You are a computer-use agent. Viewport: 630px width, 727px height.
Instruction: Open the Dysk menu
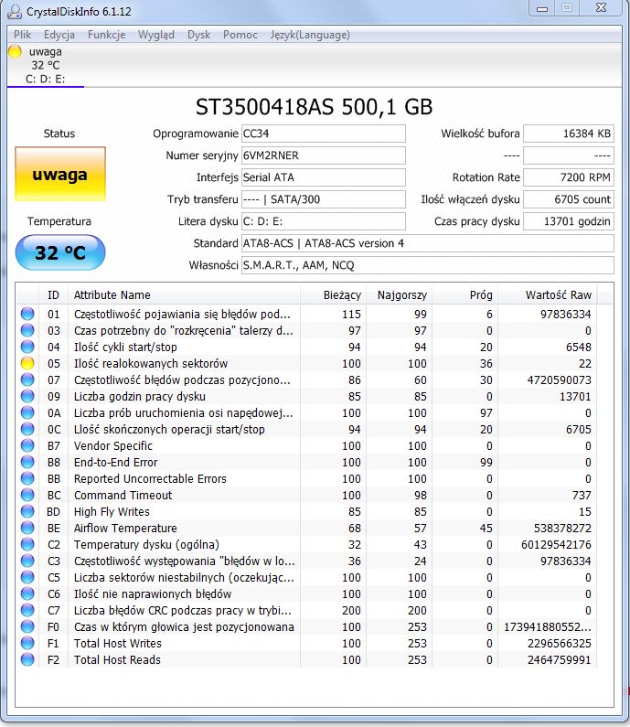click(198, 35)
